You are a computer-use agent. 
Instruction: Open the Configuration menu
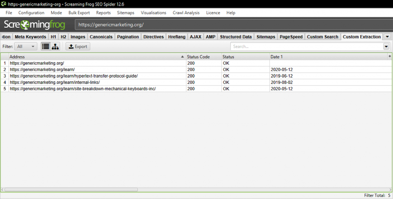coord(31,13)
